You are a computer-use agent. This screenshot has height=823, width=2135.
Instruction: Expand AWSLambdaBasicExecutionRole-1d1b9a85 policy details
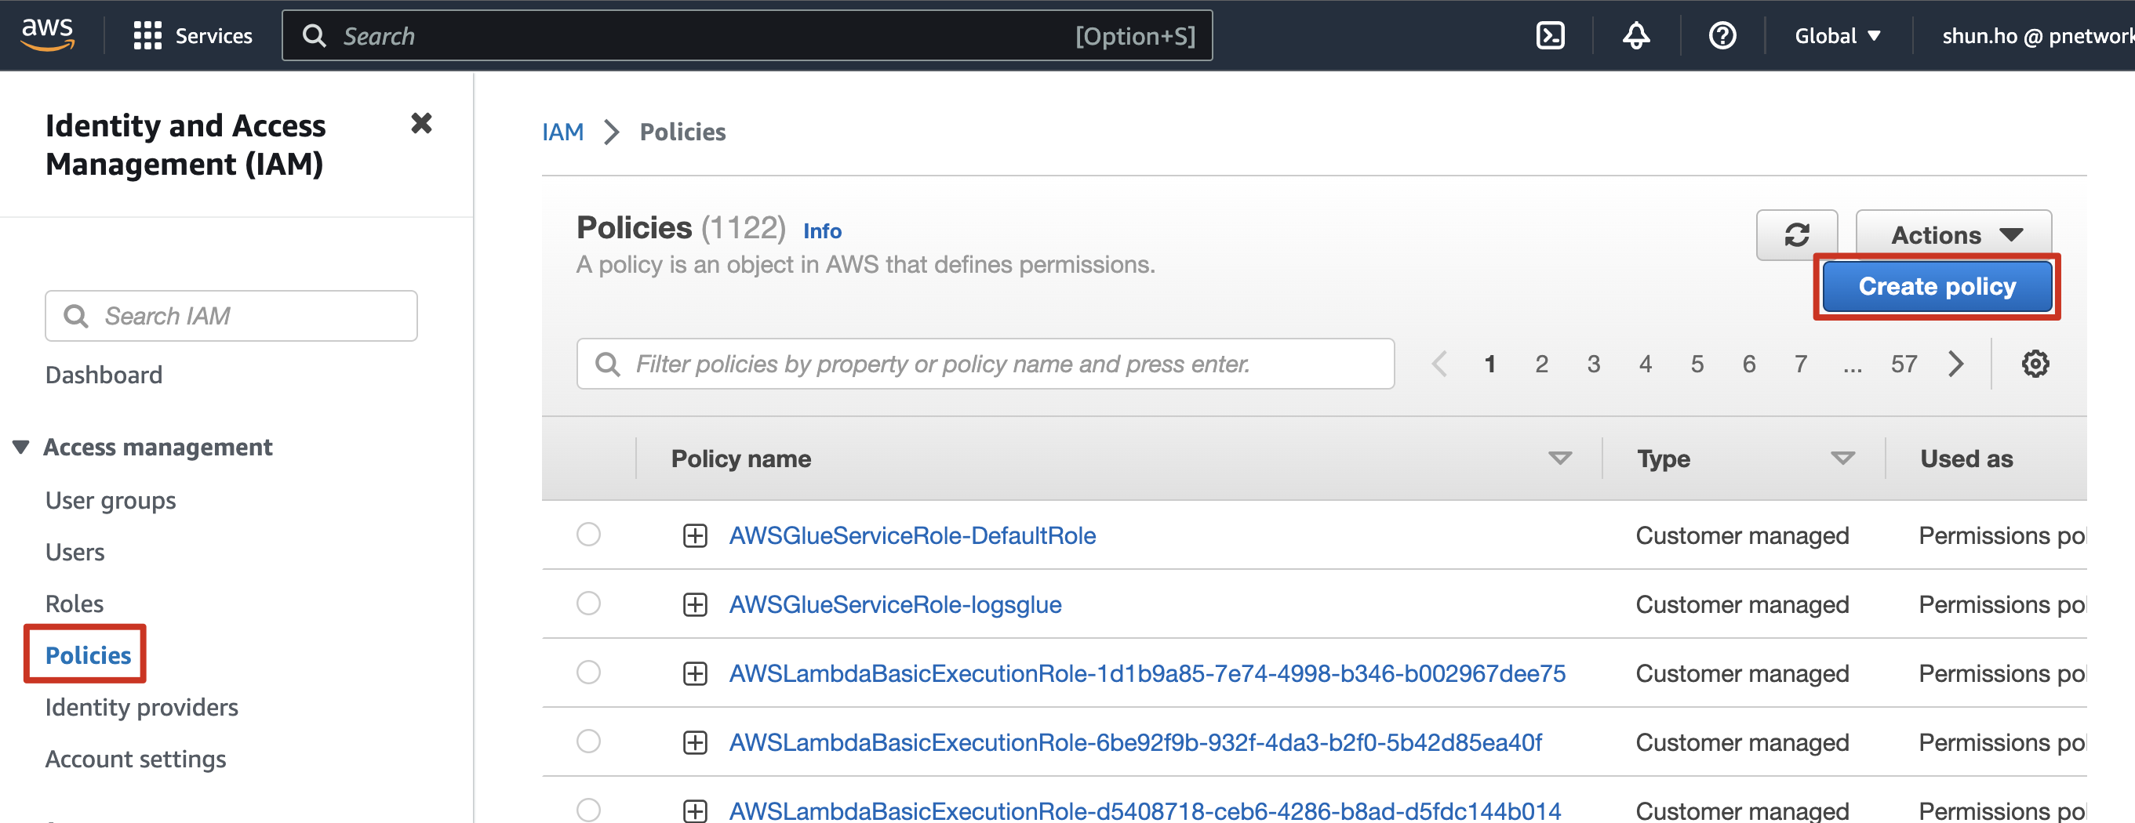(x=694, y=673)
